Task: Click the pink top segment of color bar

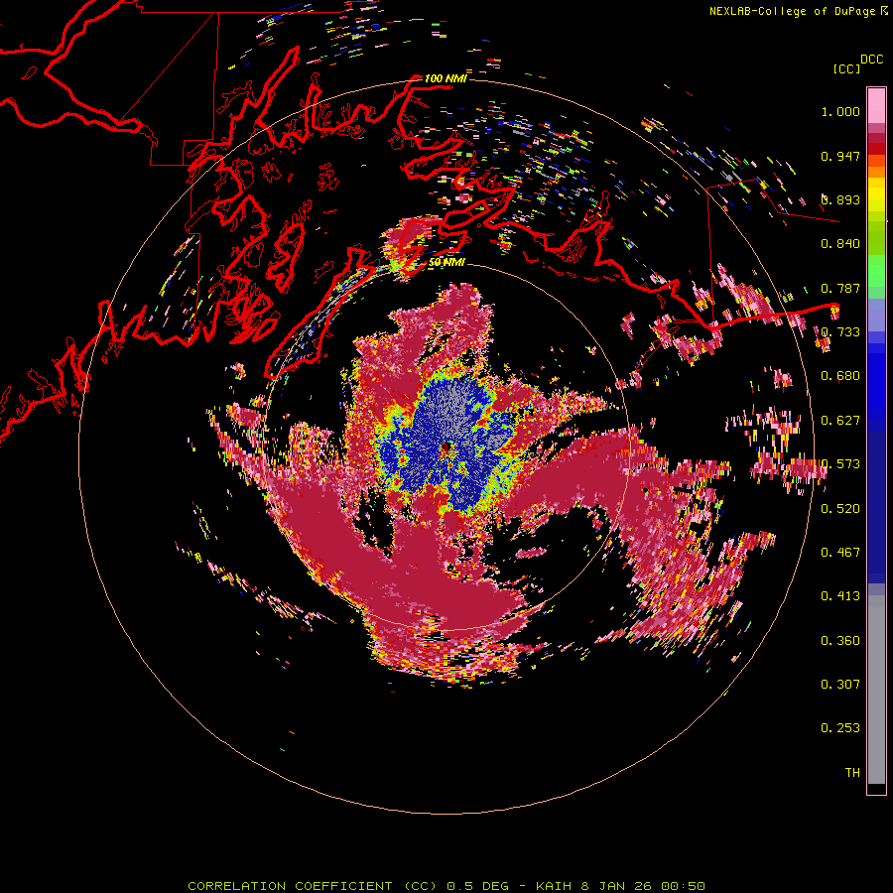Action: pyautogui.click(x=876, y=105)
